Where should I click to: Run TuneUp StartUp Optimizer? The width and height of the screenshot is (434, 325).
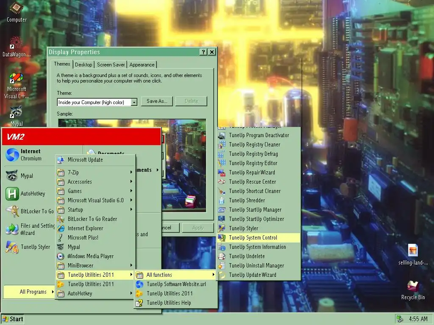coord(259,219)
